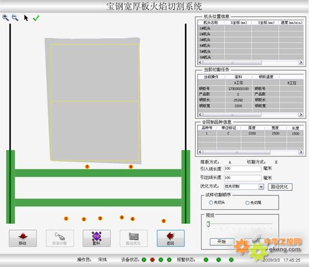
Task: Click the 当前操作 column header
Action: pyautogui.click(x=211, y=77)
